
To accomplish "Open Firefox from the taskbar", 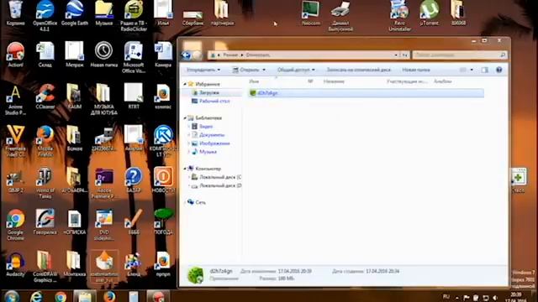I will [x=109, y=296].
